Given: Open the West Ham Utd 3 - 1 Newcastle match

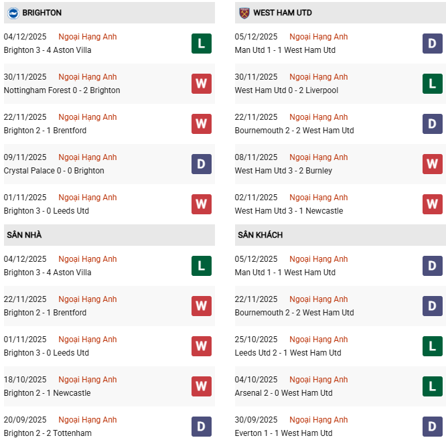Looking at the screenshot, I should pos(289,211).
